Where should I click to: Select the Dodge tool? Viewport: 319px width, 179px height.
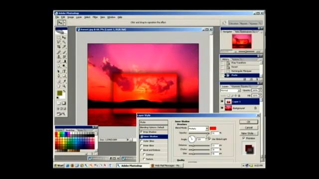point(64,66)
